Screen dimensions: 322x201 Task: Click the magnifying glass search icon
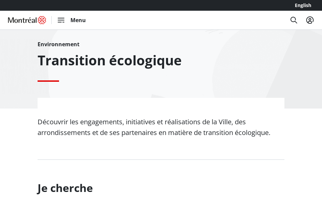click(294, 20)
